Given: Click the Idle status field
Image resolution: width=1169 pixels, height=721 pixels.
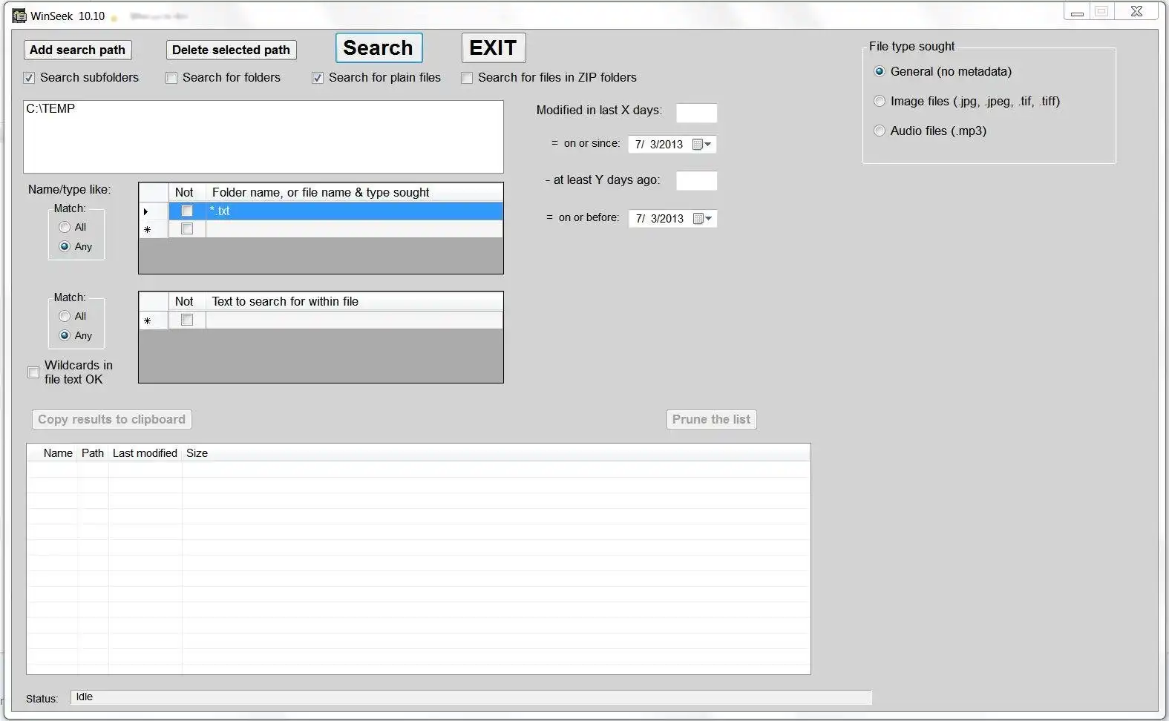Looking at the screenshot, I should (x=471, y=697).
